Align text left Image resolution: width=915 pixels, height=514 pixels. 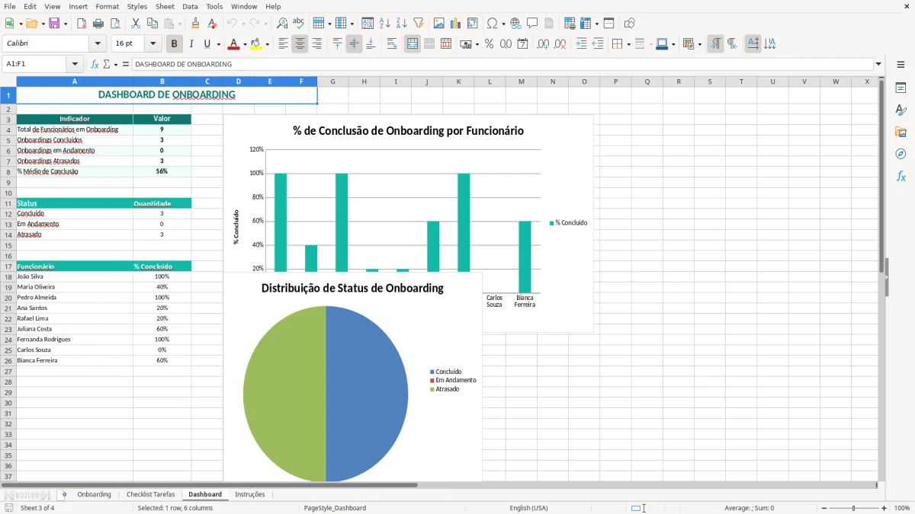283,44
